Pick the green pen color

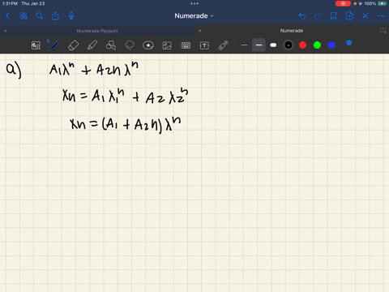click(317, 45)
